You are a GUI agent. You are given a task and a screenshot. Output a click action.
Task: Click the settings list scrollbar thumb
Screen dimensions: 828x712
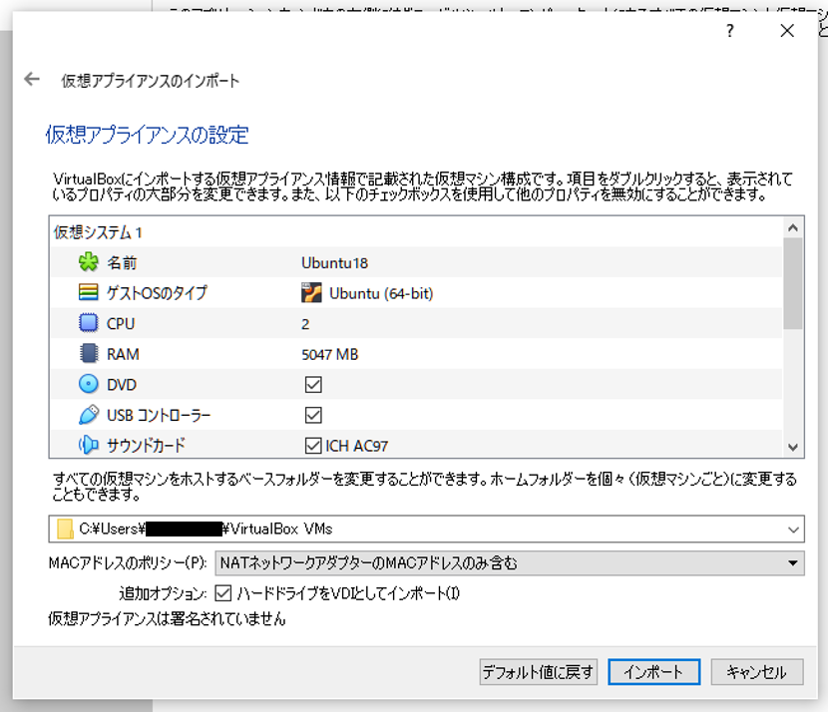pyautogui.click(x=793, y=283)
